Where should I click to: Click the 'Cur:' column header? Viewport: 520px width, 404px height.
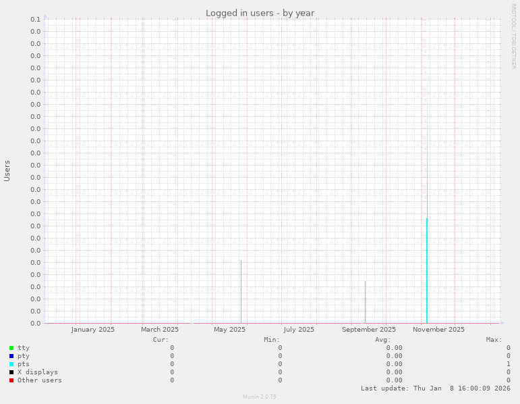[161, 339]
